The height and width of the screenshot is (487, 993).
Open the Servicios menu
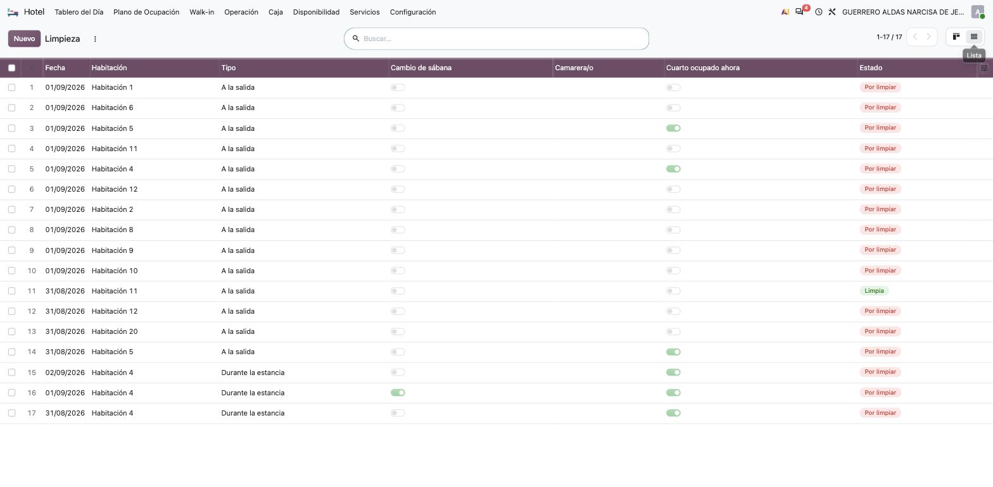point(365,12)
